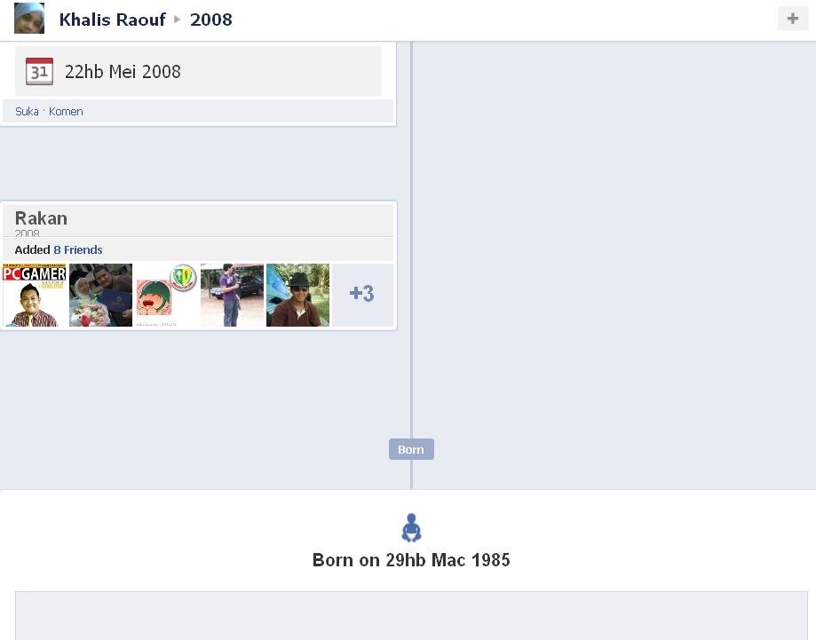Click the Born on 29hb Mac 1985 heading

click(411, 560)
